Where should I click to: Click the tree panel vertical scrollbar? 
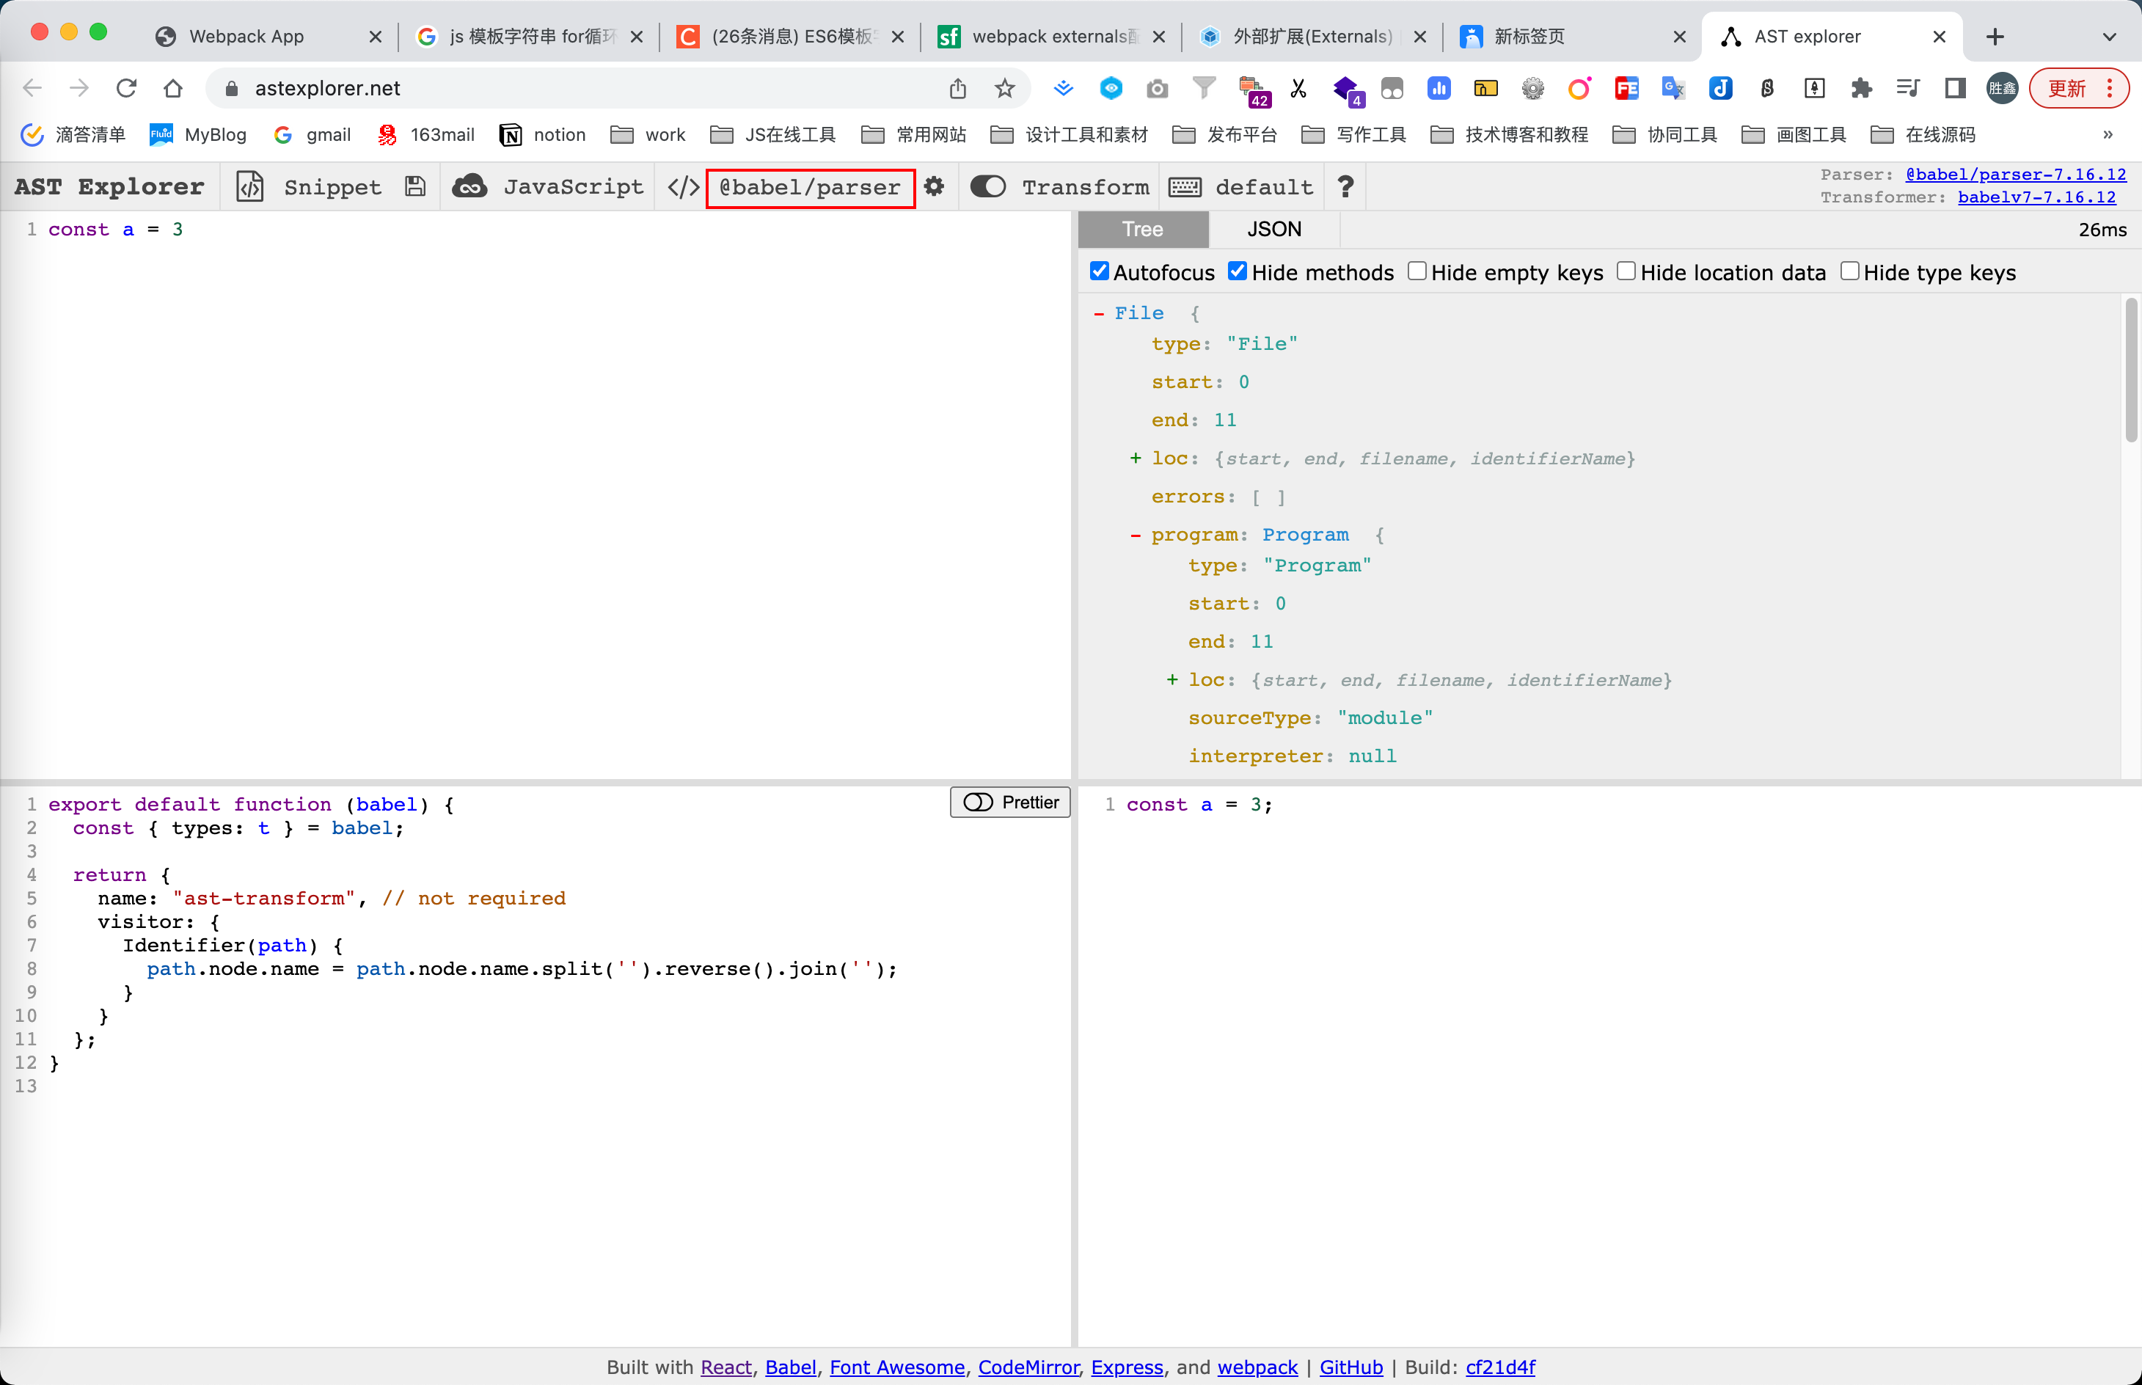tap(2130, 370)
